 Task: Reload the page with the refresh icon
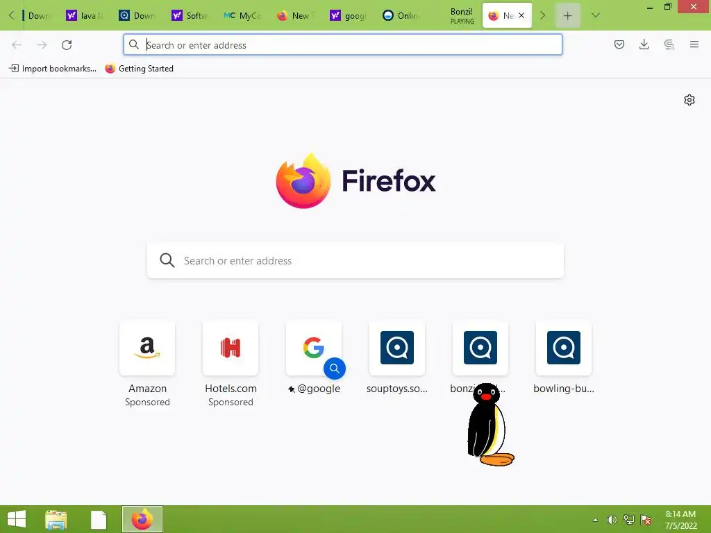tap(67, 45)
